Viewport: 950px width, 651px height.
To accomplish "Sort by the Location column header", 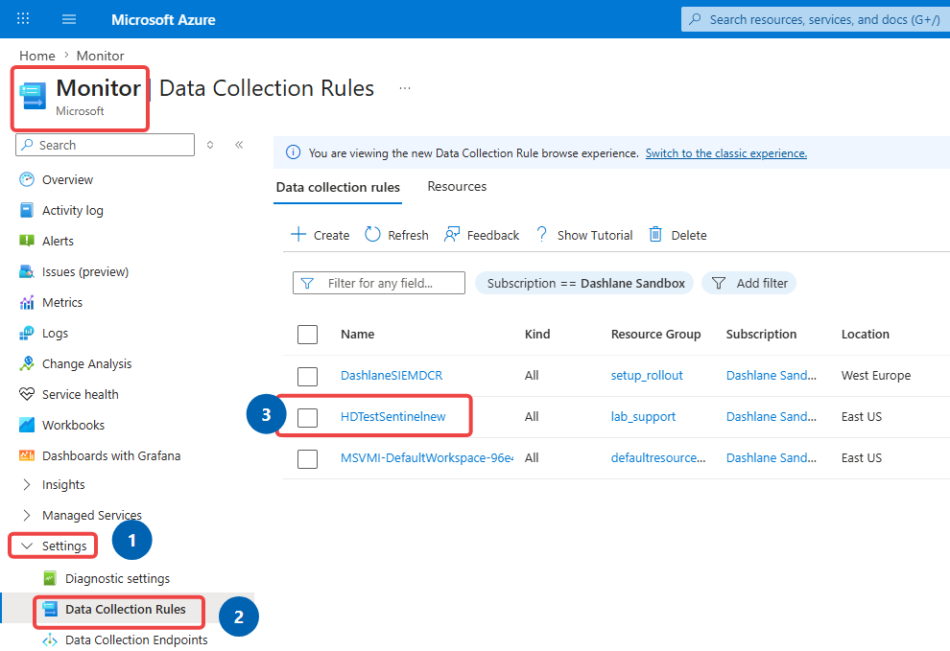I will [866, 335].
